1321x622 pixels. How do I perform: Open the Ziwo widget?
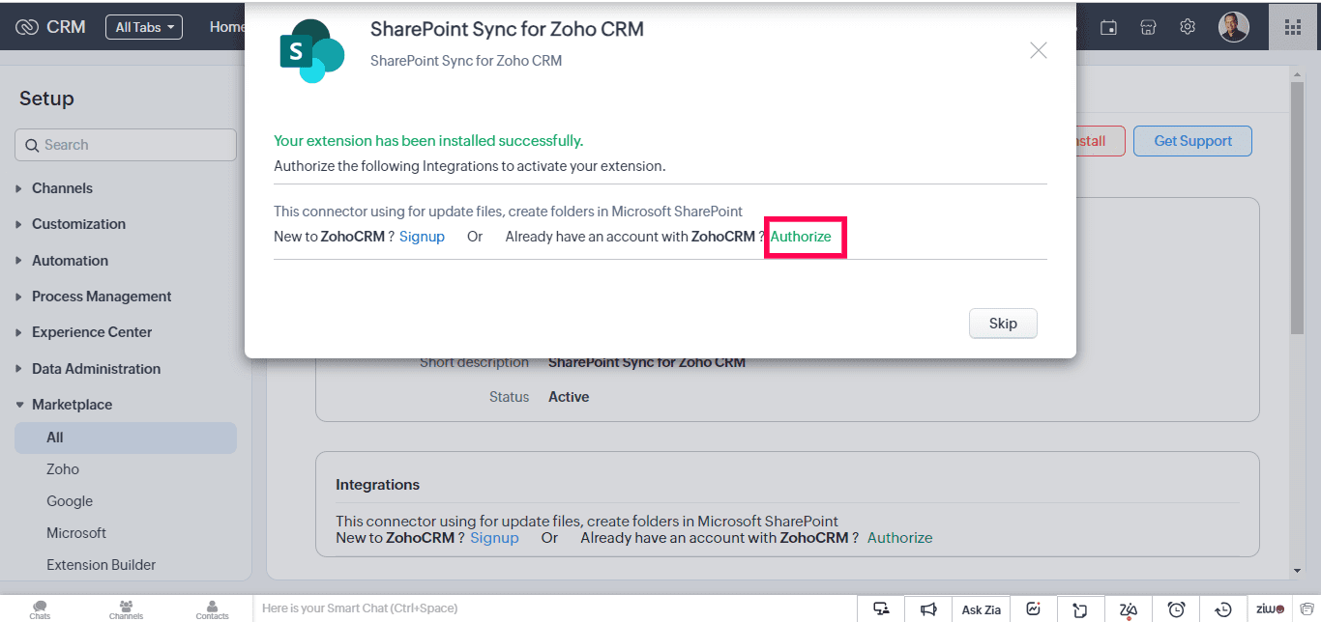(x=1271, y=608)
